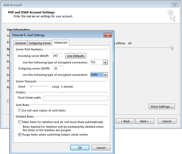Click the Incoming server IMAP port field

click(57, 56)
